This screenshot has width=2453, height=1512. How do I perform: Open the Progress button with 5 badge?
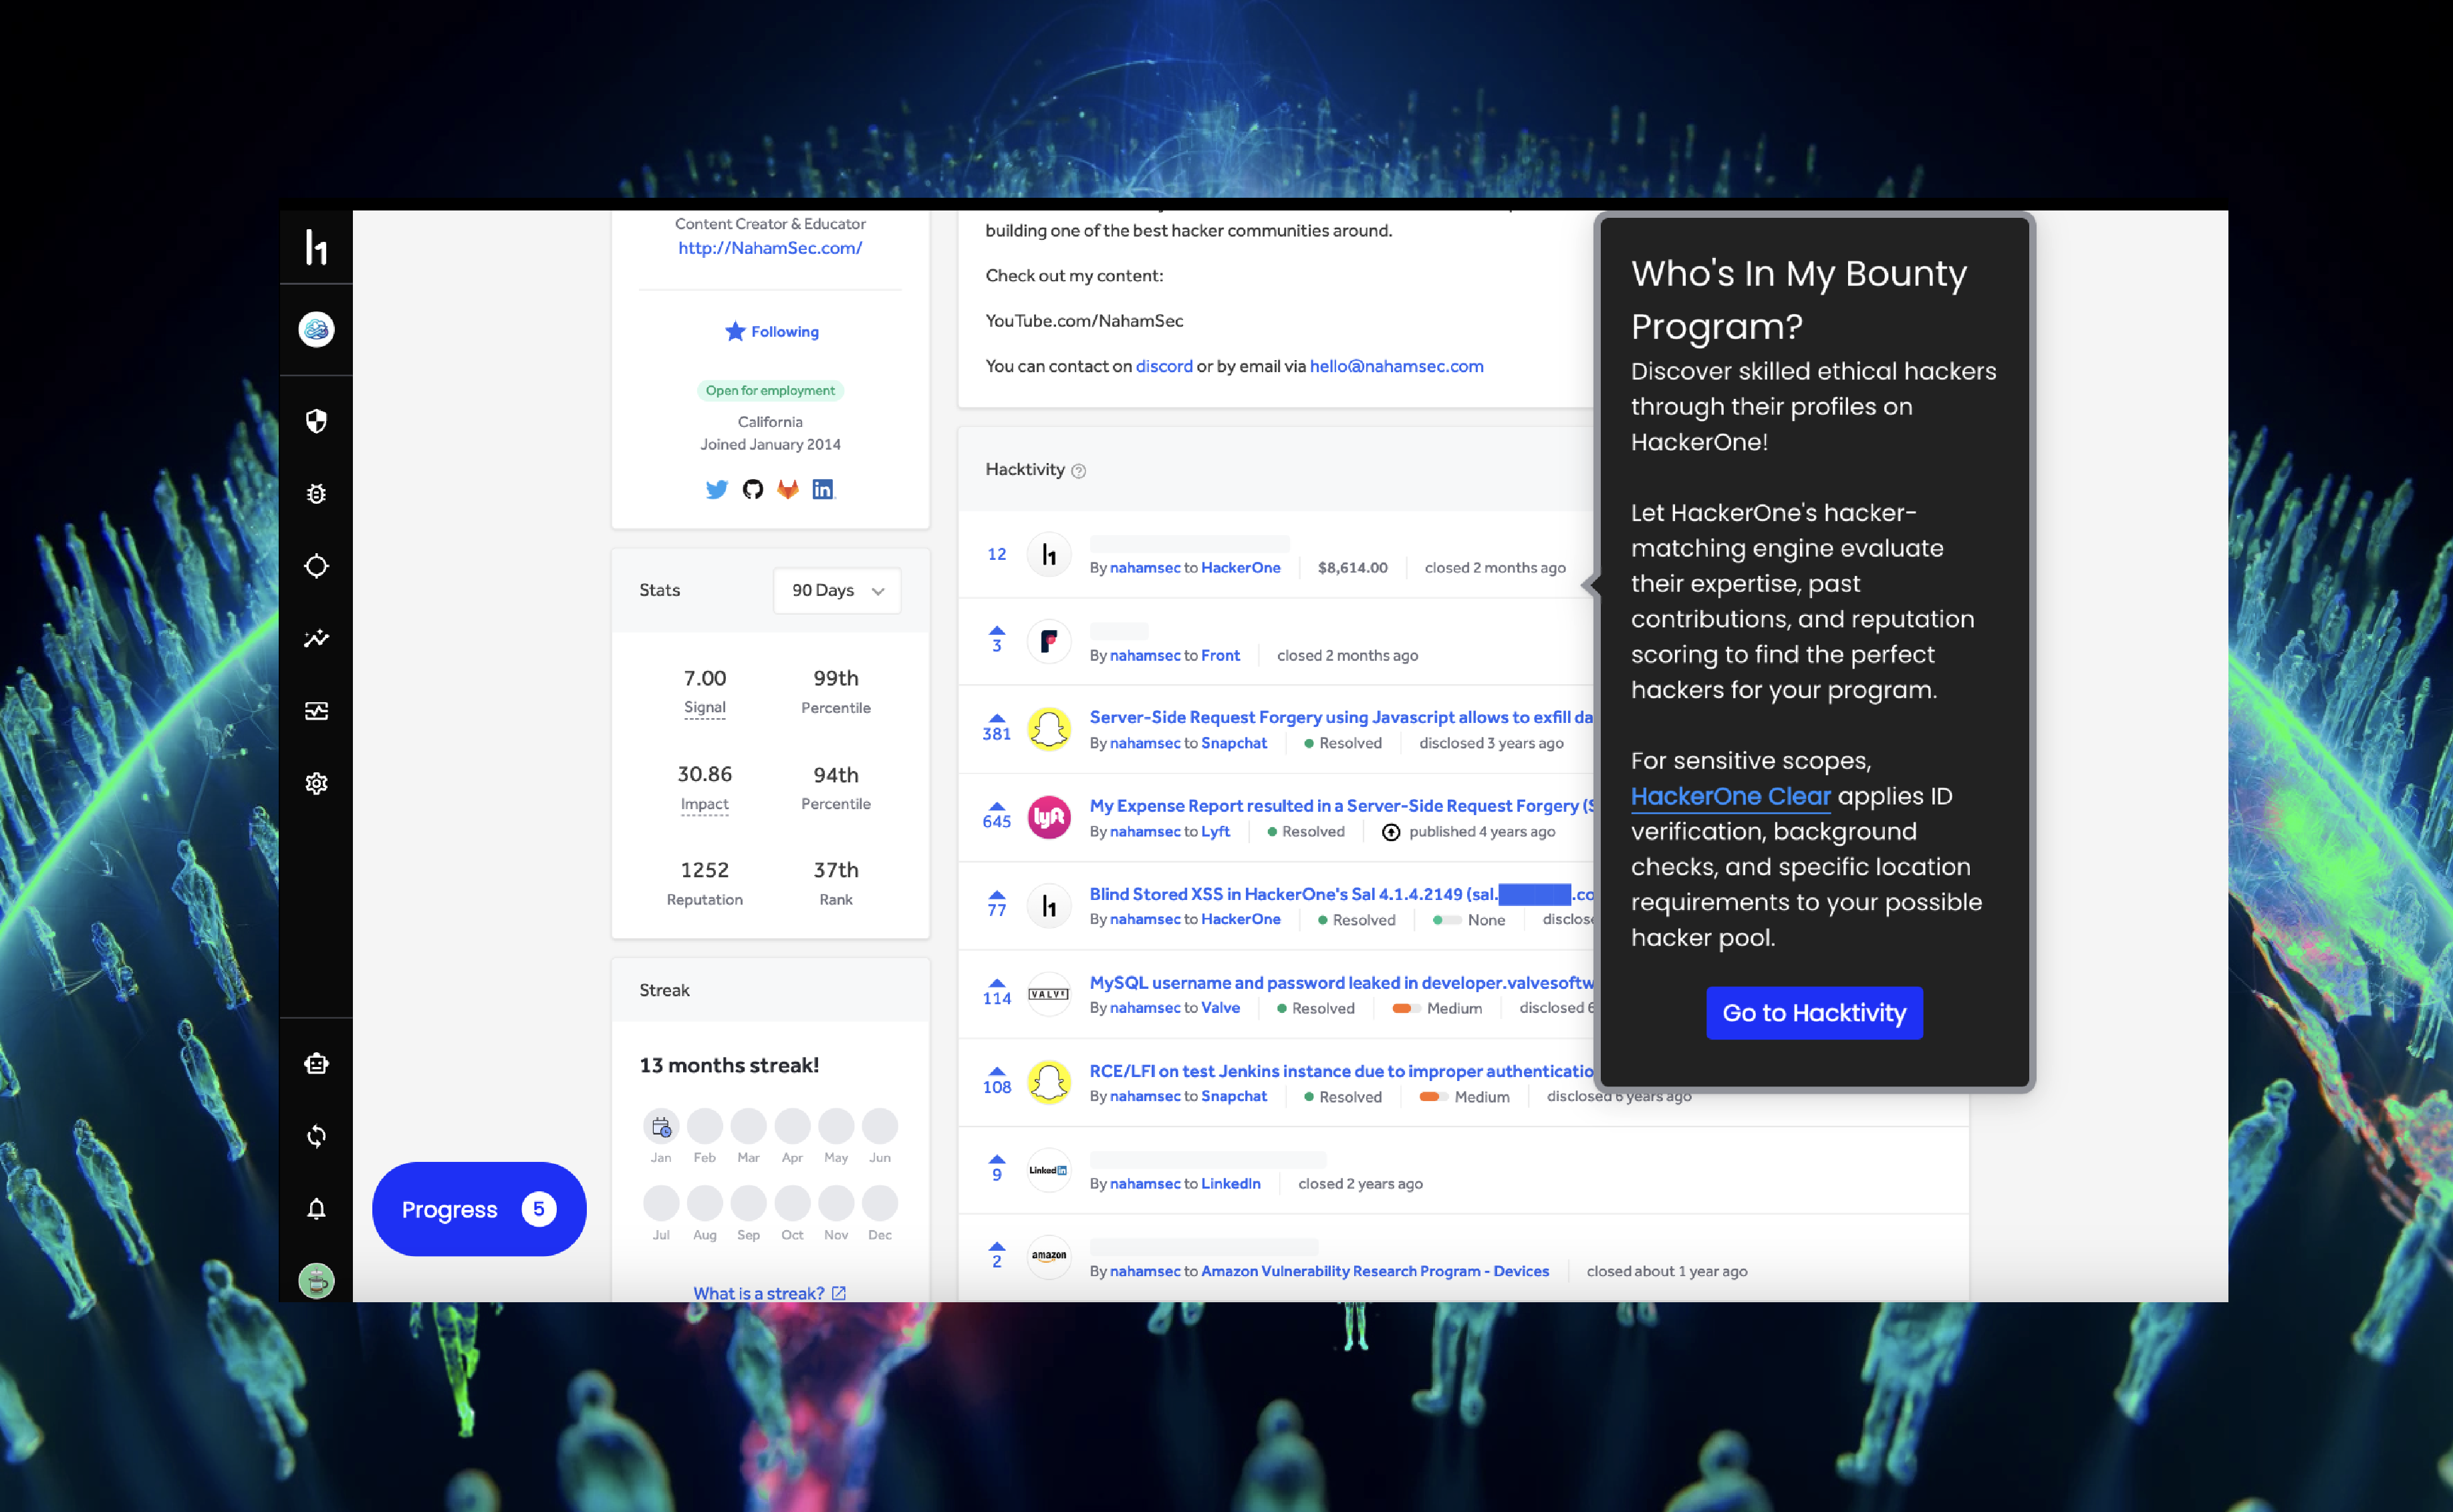click(x=479, y=1209)
